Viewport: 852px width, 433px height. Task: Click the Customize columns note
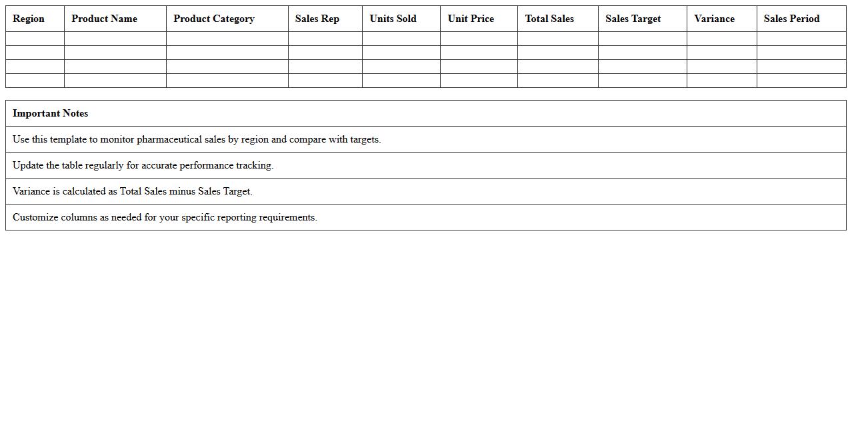165,217
